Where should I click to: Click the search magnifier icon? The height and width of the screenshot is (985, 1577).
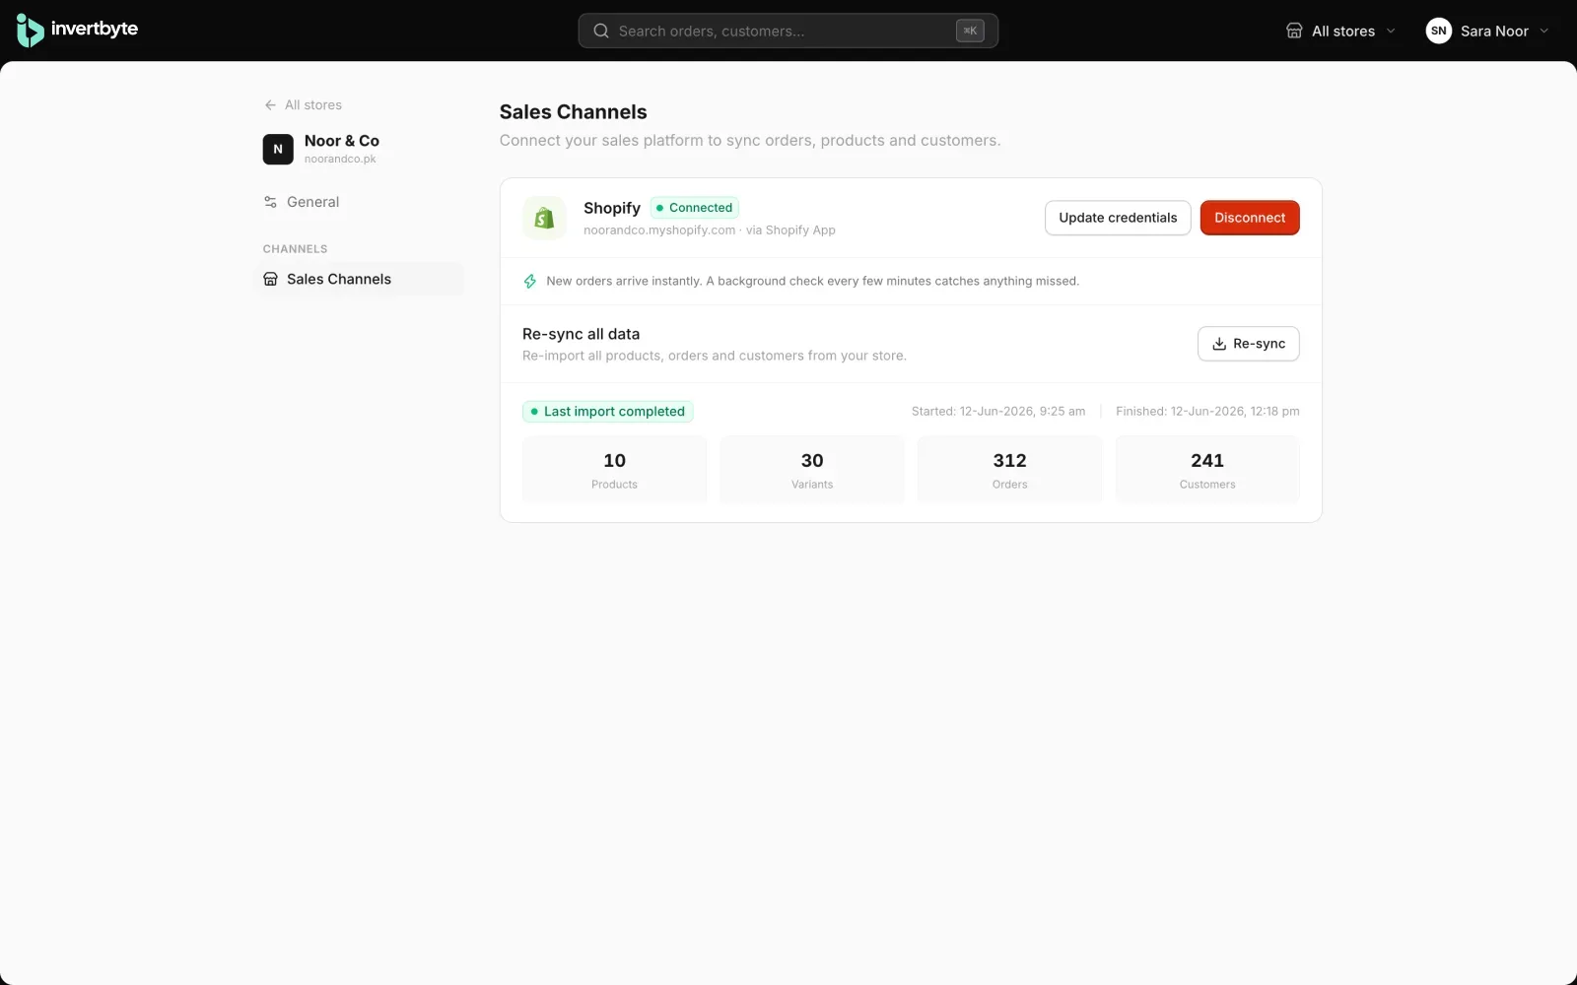600,31
